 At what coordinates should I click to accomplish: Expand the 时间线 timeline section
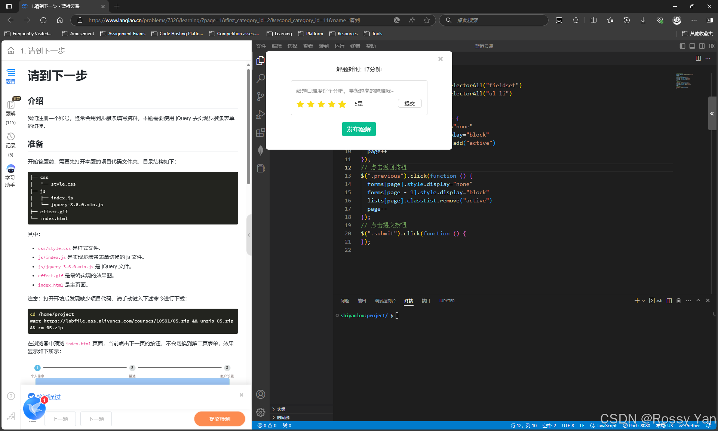pos(283,418)
